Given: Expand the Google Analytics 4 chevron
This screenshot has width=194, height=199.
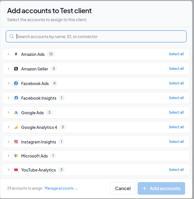Looking at the screenshot, I should point(9,127).
